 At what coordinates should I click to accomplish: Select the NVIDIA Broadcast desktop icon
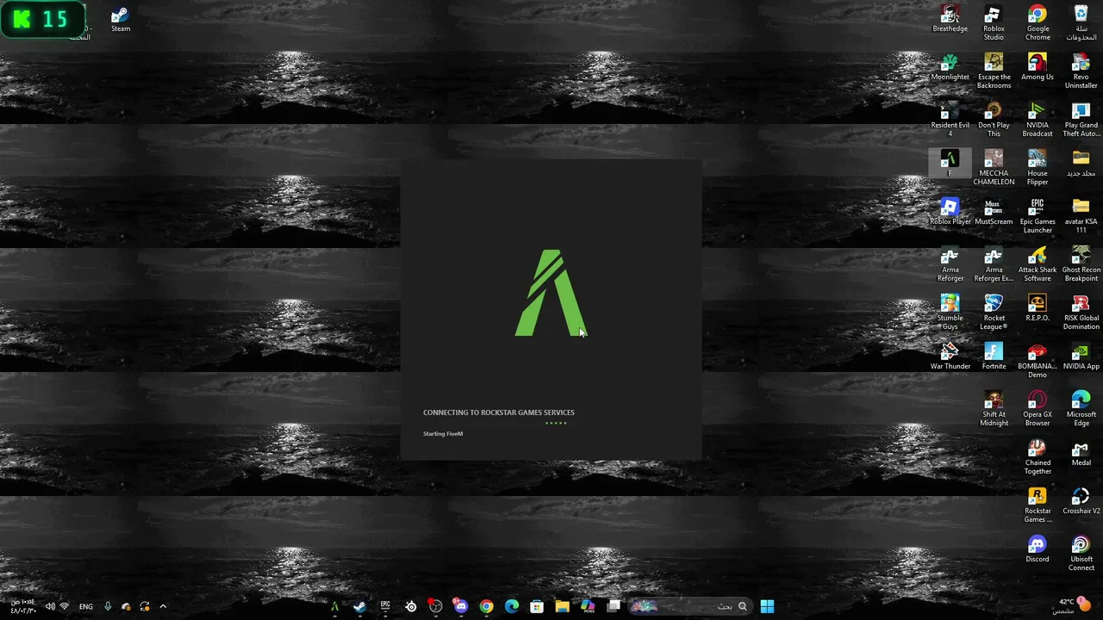[x=1038, y=120]
